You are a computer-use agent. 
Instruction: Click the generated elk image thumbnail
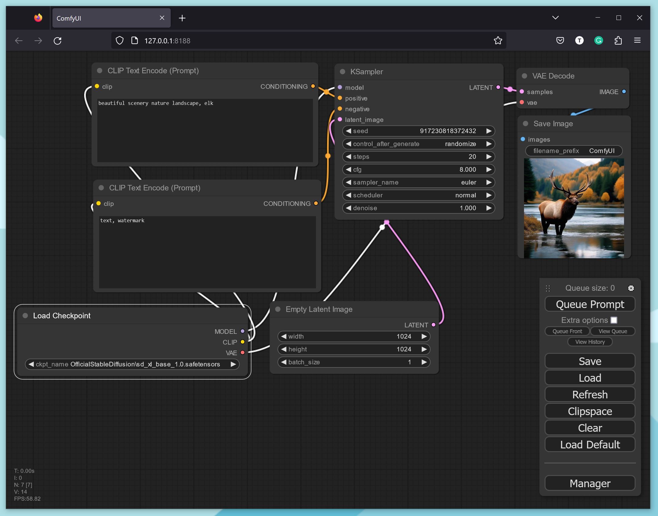click(x=574, y=208)
